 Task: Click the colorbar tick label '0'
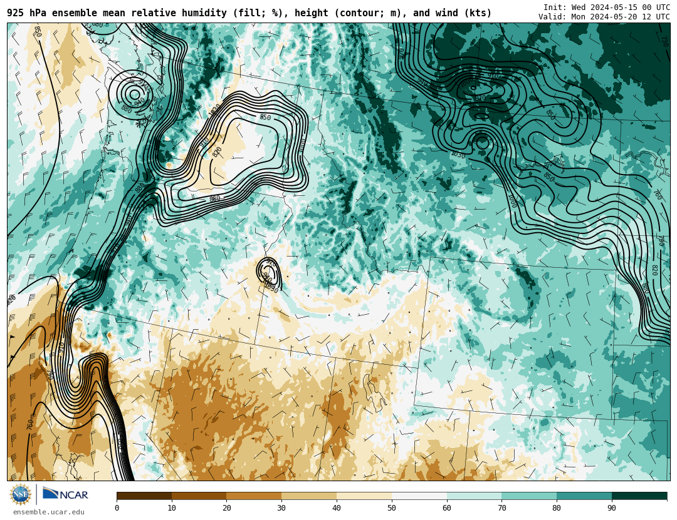(117, 508)
